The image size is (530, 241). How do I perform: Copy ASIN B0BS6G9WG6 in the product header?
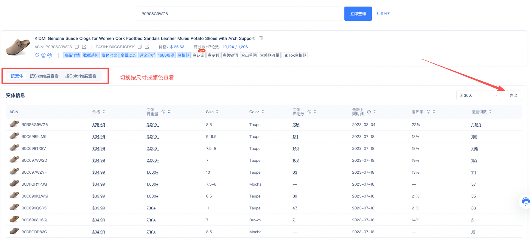(77, 47)
